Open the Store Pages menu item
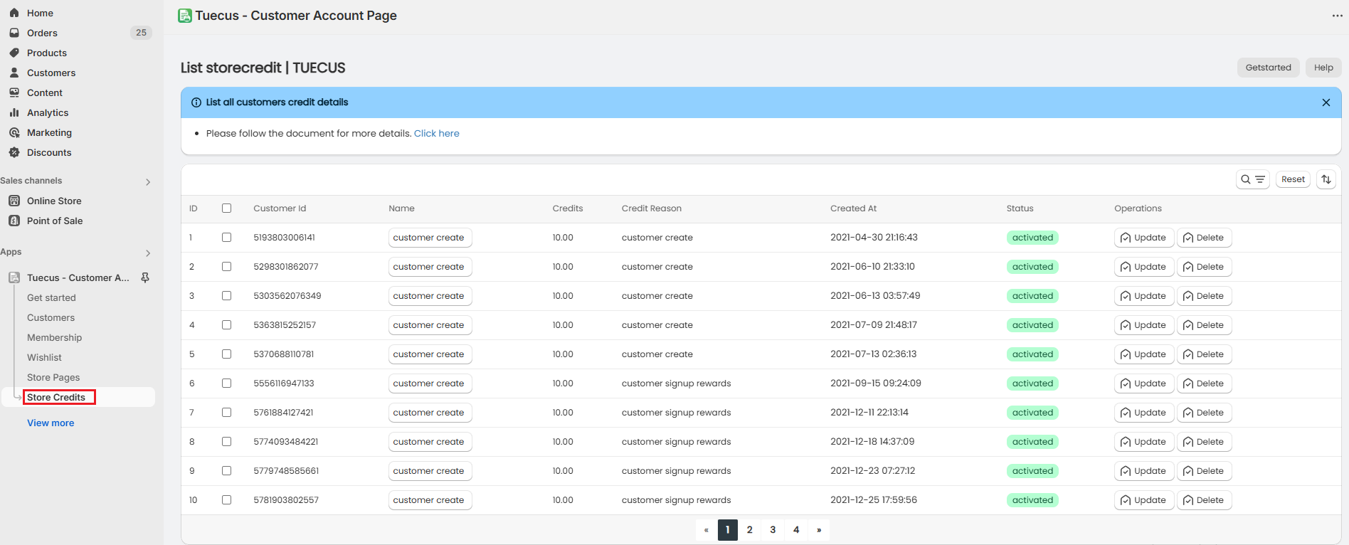Viewport: 1349px width, 545px height. click(53, 377)
